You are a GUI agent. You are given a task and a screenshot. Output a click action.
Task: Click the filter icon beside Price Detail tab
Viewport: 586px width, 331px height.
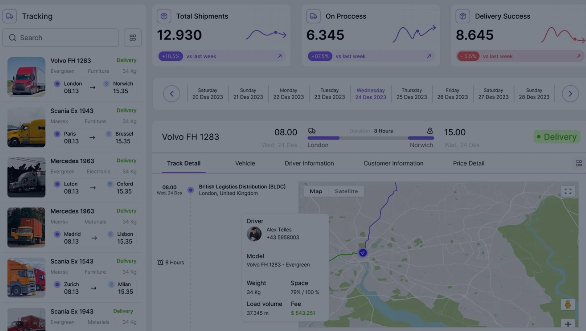tap(579, 163)
